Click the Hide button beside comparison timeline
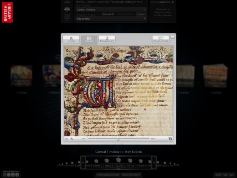This screenshot has width=237, height=178. pos(141,14)
